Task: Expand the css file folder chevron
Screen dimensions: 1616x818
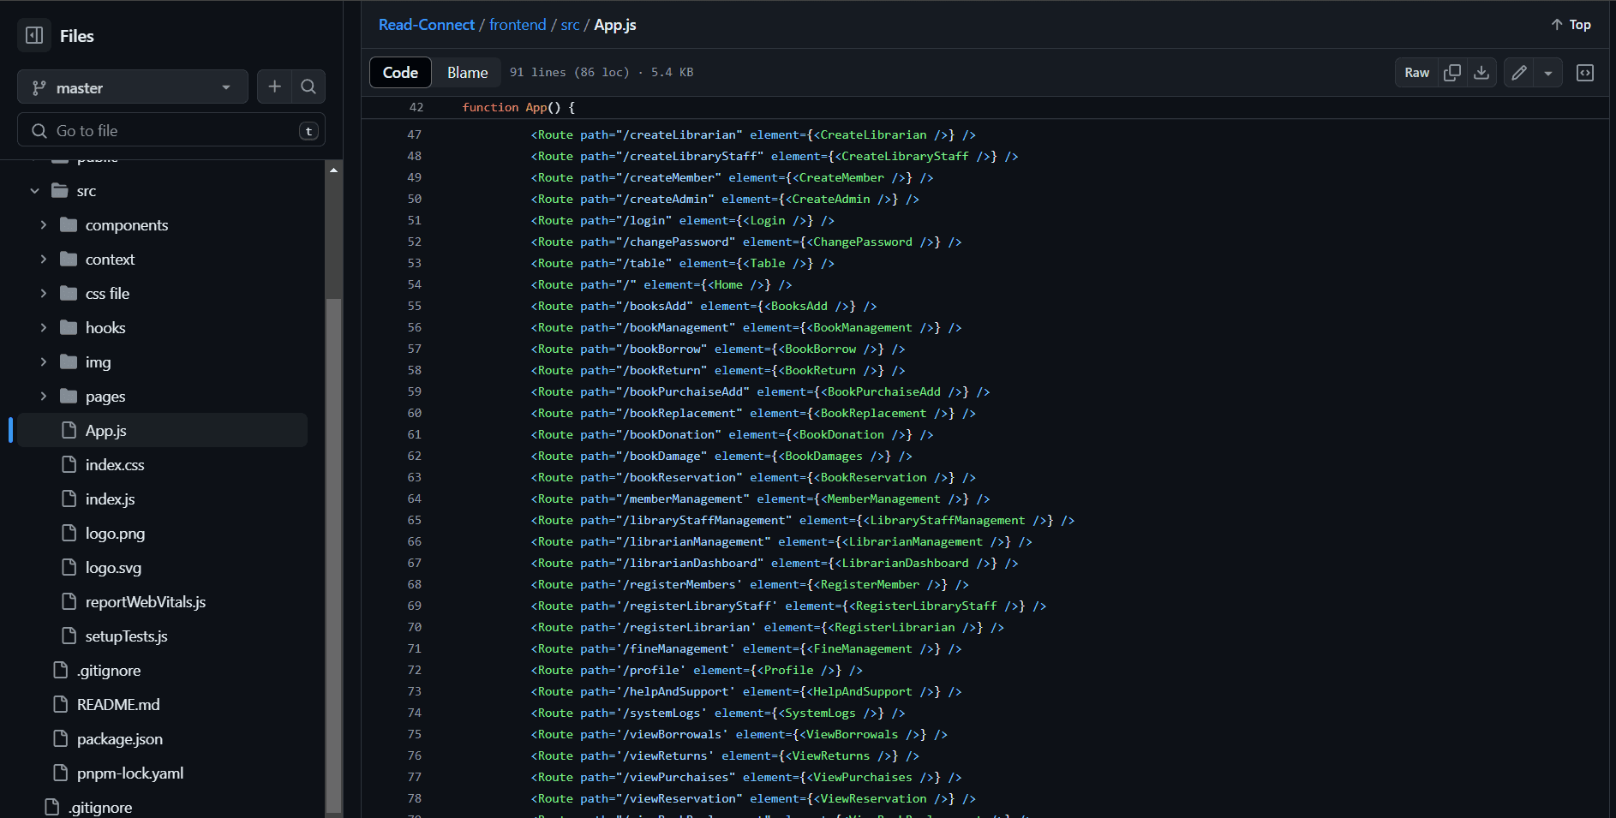Action: (43, 294)
